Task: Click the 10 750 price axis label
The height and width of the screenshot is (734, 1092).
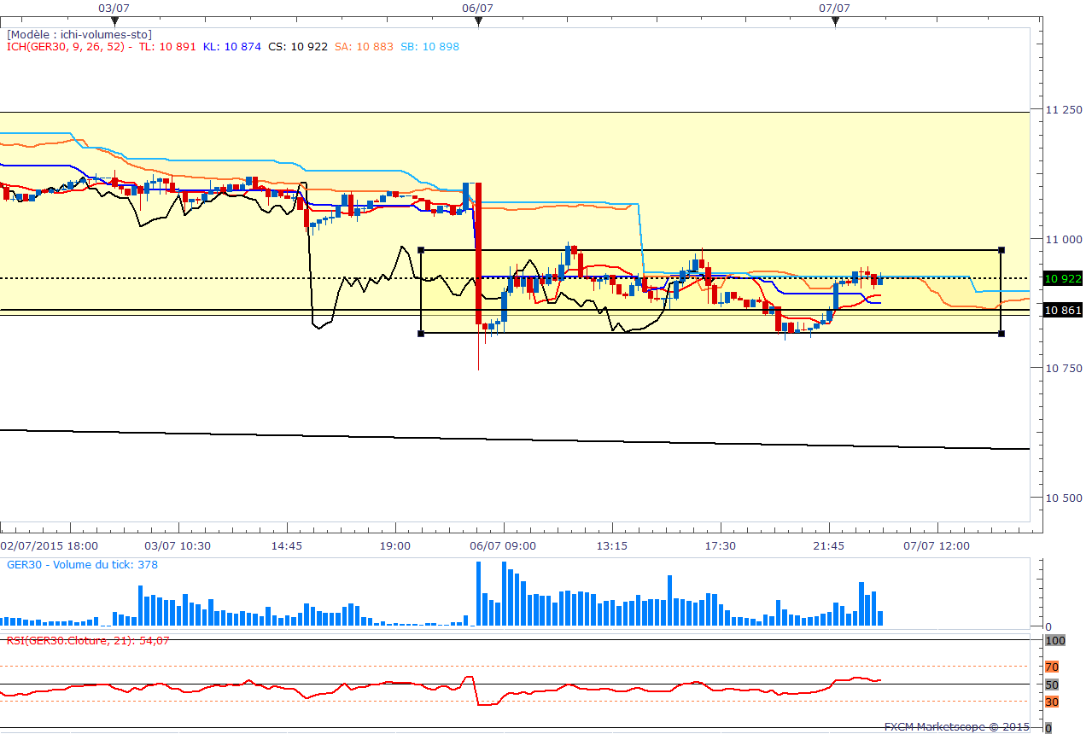Action: pyautogui.click(x=1065, y=368)
